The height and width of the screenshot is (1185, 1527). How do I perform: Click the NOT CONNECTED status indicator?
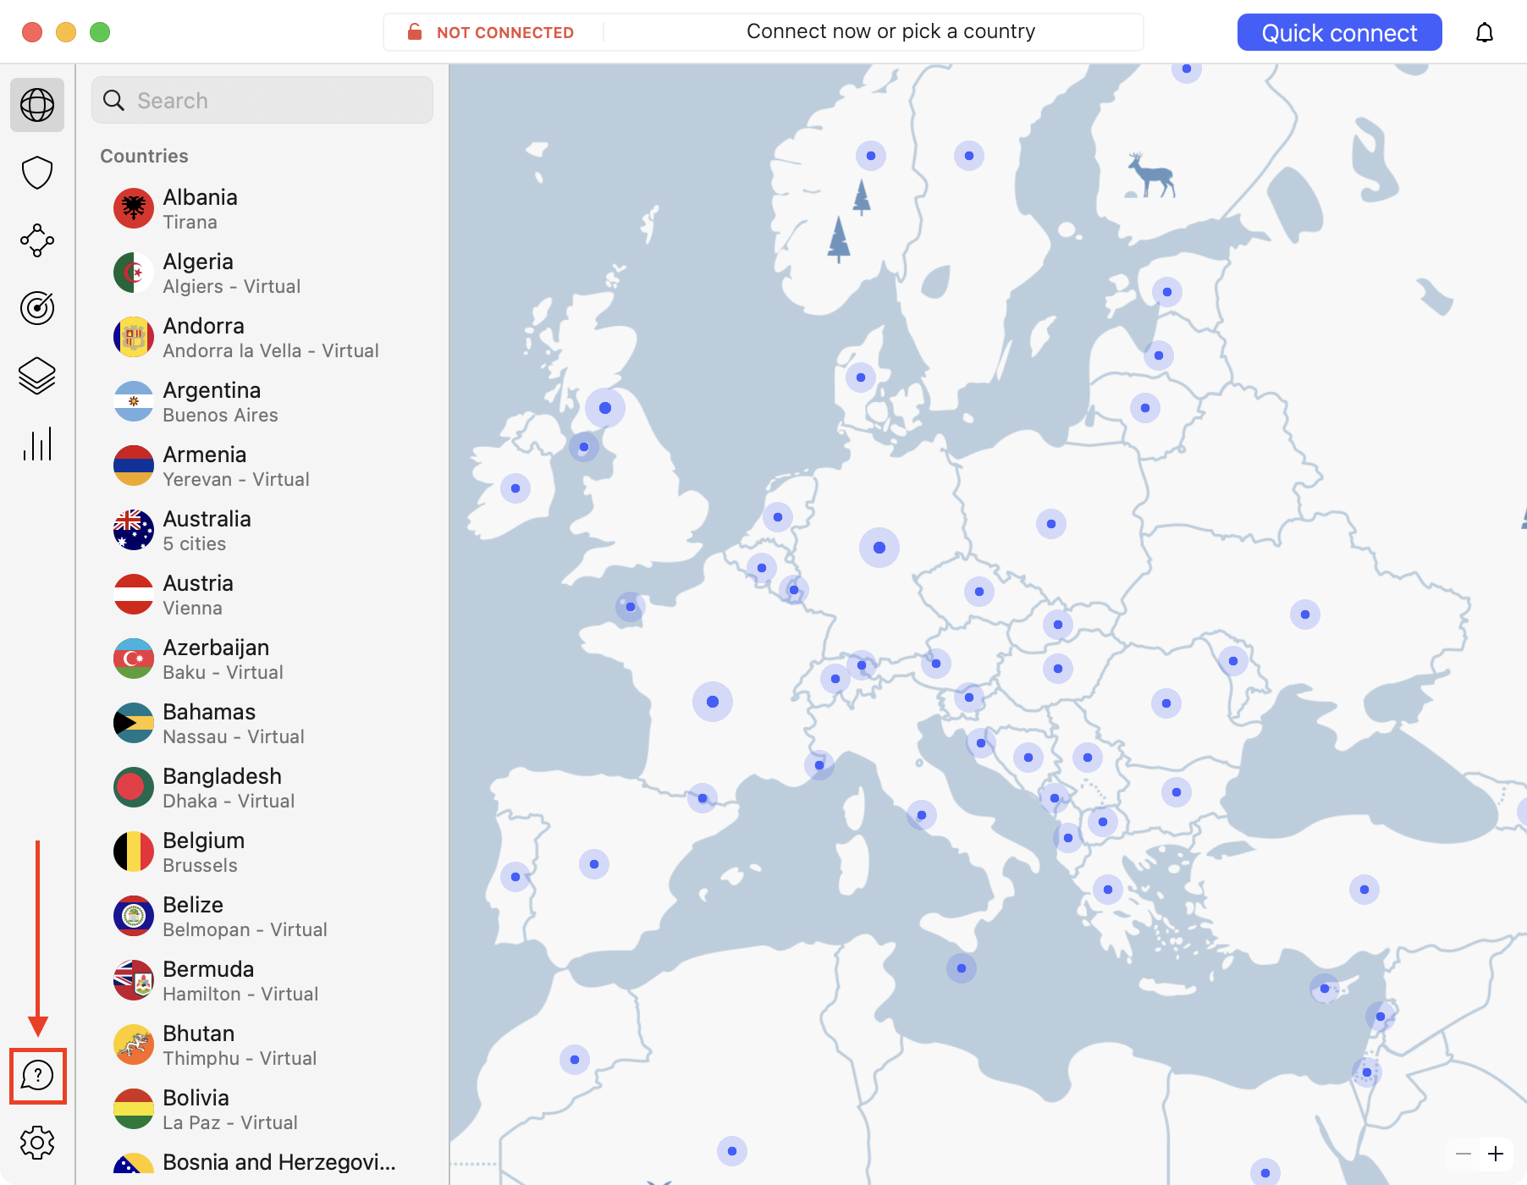tap(493, 33)
